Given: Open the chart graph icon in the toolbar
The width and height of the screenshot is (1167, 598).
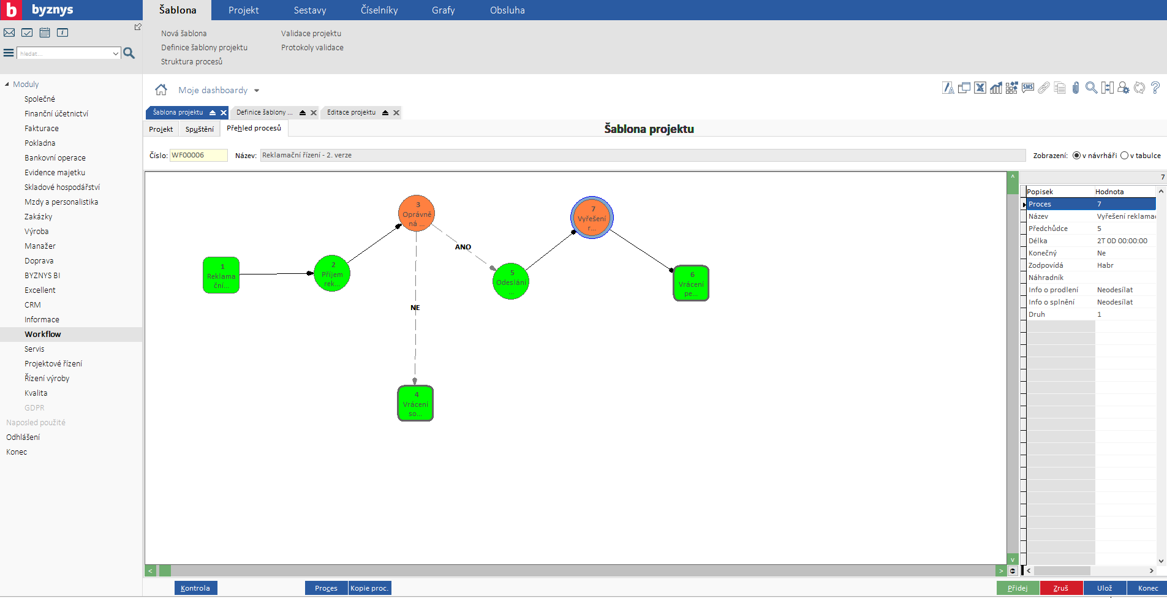Looking at the screenshot, I should [996, 88].
